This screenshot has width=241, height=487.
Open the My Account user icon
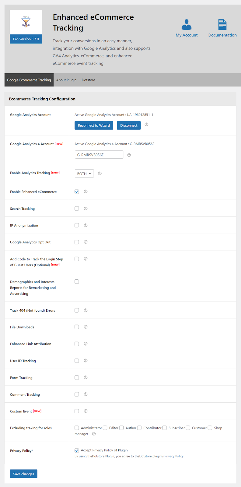click(187, 24)
